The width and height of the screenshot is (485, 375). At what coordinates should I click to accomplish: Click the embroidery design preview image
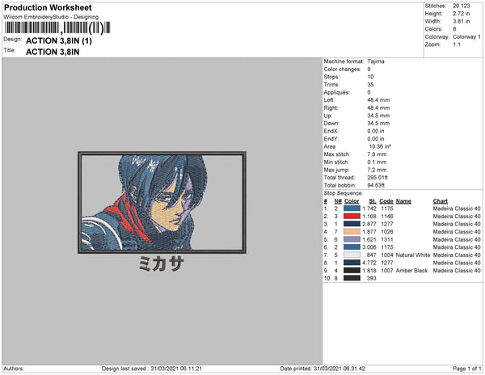[x=162, y=203]
